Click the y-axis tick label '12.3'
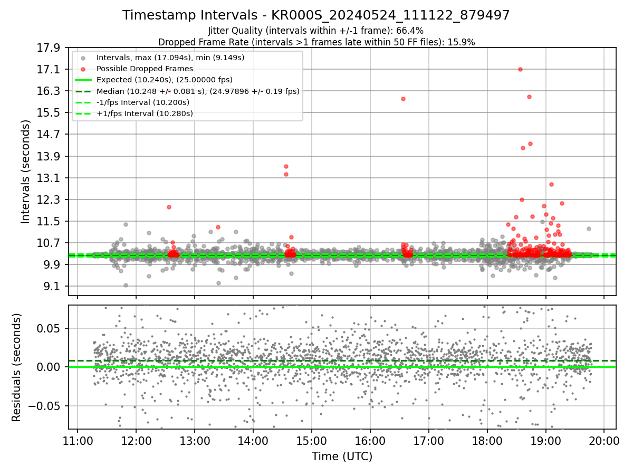 (50, 199)
